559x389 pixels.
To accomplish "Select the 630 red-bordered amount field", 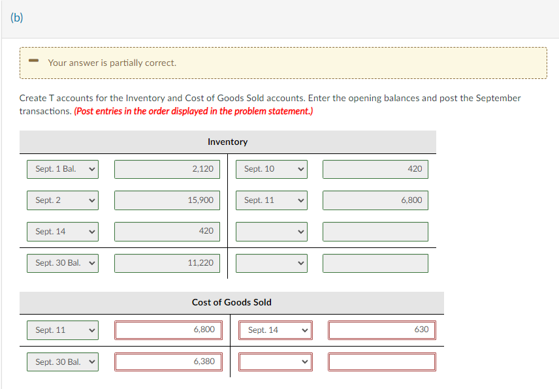I will click(381, 330).
